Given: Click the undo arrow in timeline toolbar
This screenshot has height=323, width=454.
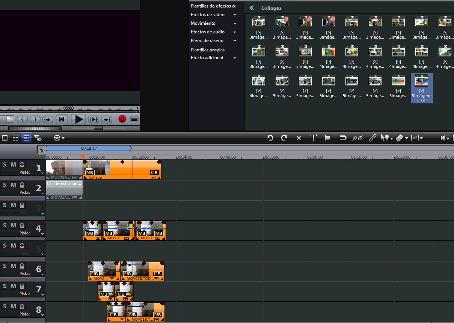Looking at the screenshot, I should [x=270, y=138].
